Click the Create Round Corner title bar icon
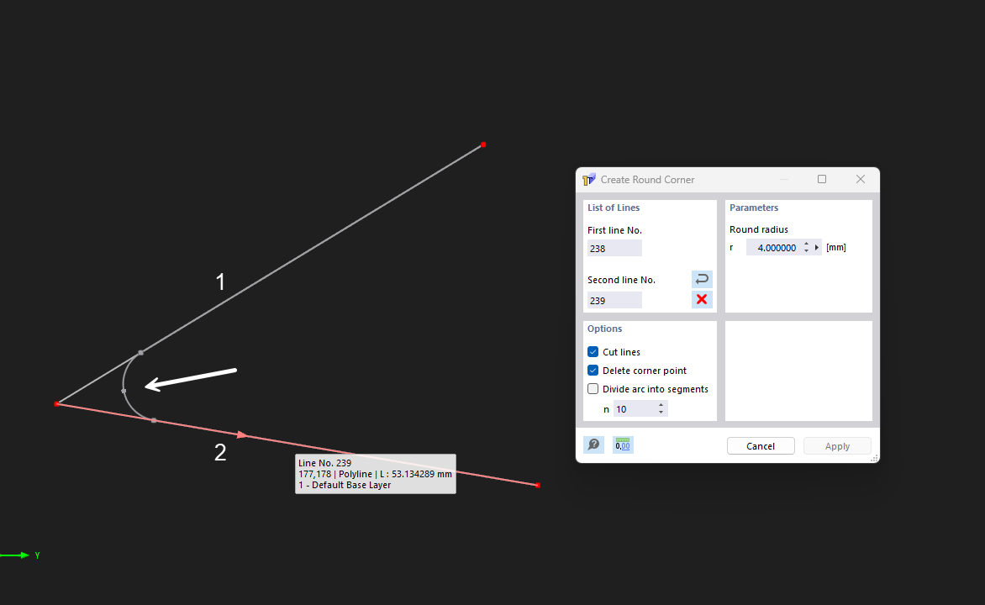The width and height of the screenshot is (985, 605). (x=588, y=179)
